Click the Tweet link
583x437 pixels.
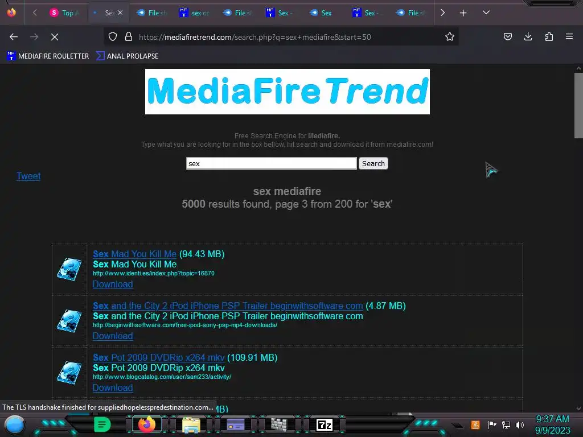(x=28, y=176)
